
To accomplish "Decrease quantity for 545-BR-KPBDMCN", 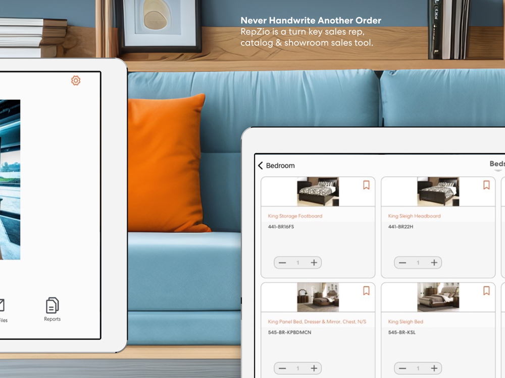I will [x=282, y=368].
